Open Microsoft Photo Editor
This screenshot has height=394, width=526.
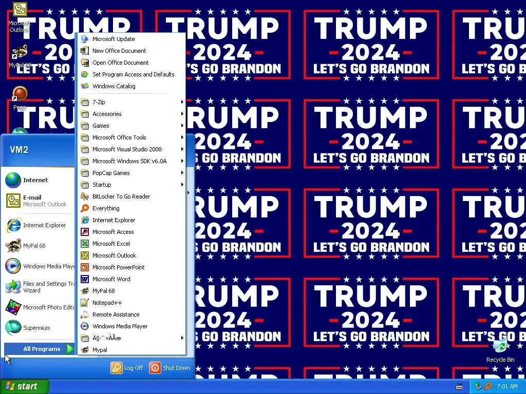(39, 307)
